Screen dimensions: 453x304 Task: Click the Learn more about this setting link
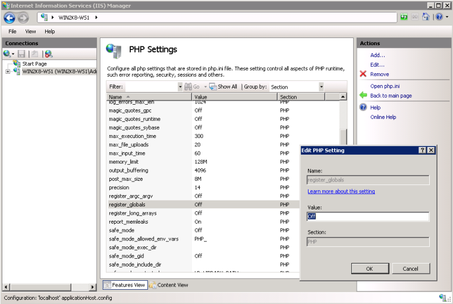pos(341,192)
